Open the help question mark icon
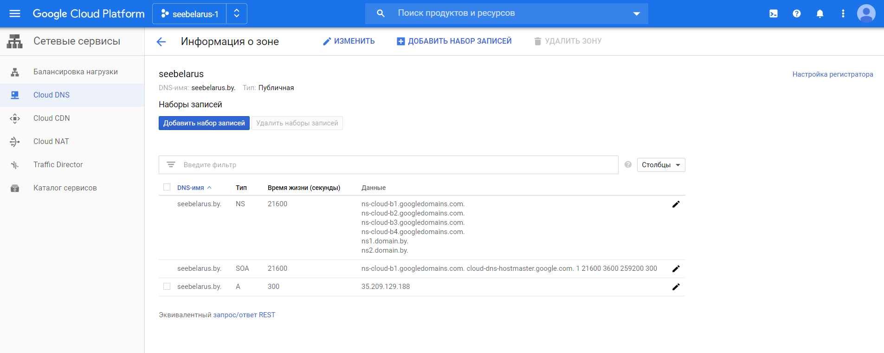Viewport: 884px width, 353px height. click(x=797, y=14)
